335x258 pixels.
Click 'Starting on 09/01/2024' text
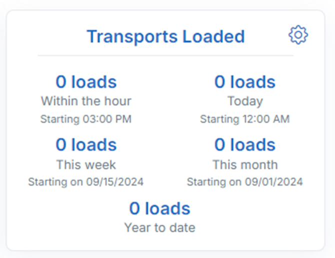click(245, 182)
